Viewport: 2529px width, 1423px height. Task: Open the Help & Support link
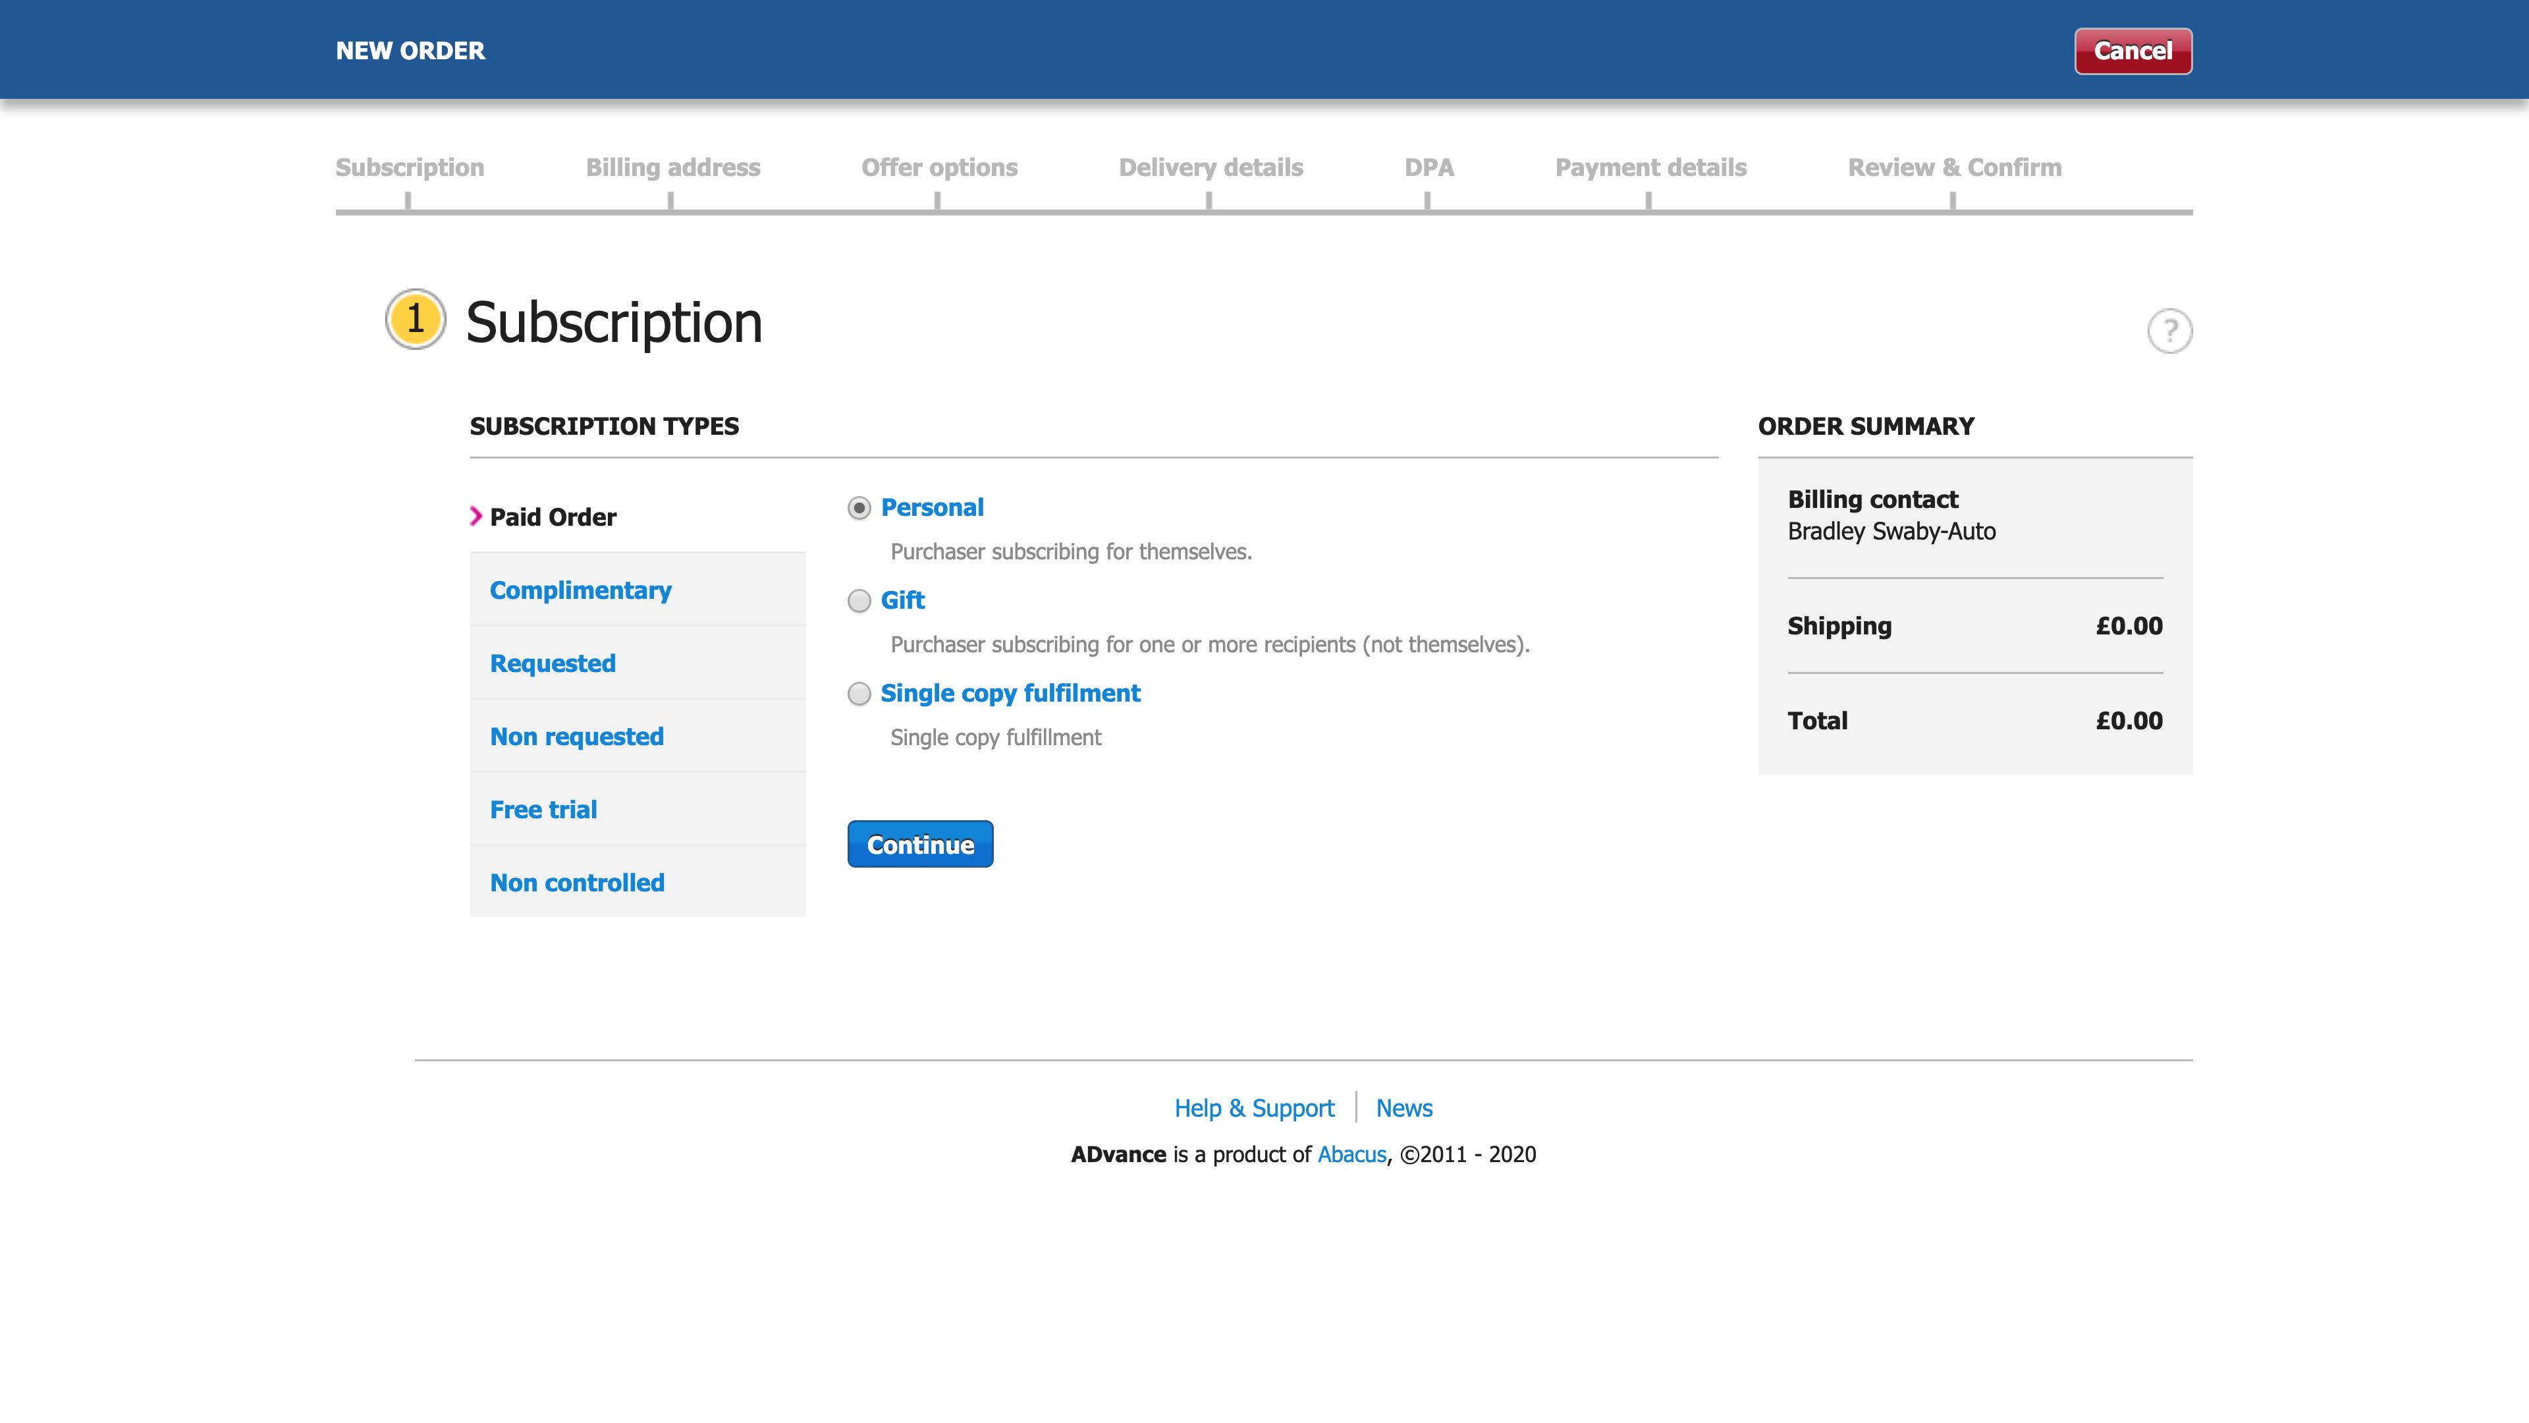click(1254, 1107)
